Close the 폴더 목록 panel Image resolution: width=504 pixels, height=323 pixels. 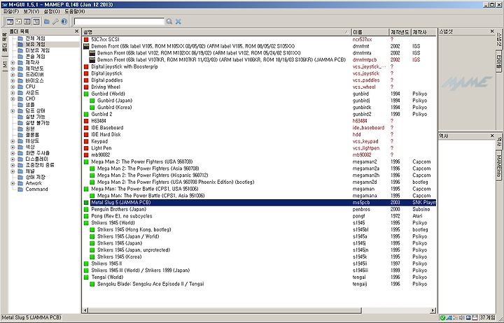(76, 31)
